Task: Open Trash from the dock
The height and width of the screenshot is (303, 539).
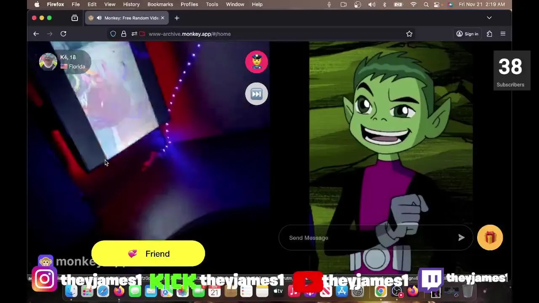Action: tap(467, 291)
